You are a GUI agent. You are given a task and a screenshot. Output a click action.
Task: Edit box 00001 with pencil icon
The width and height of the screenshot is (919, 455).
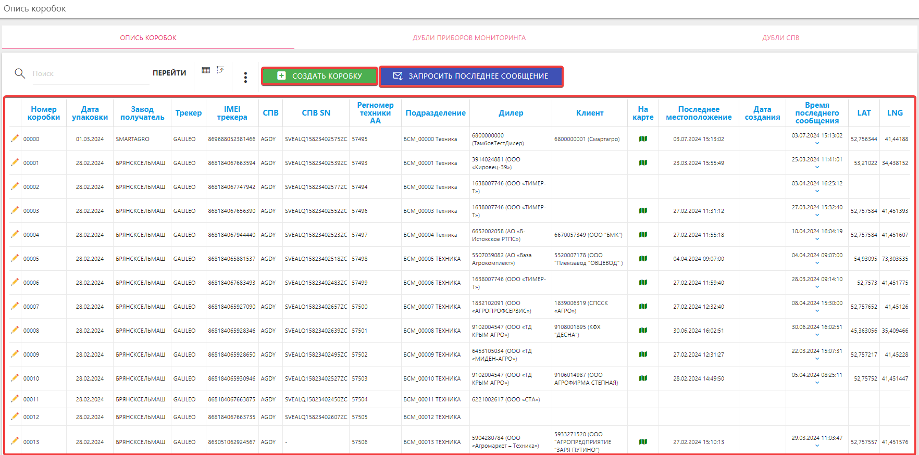coord(15,162)
